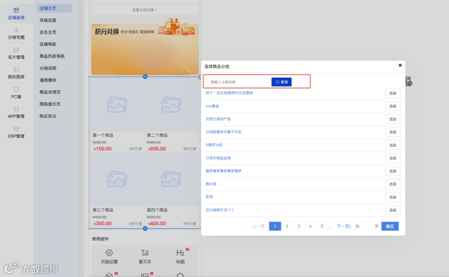The image size is (449, 277).
Task: Open 仅分销商可见111 group link
Action: (x=220, y=210)
